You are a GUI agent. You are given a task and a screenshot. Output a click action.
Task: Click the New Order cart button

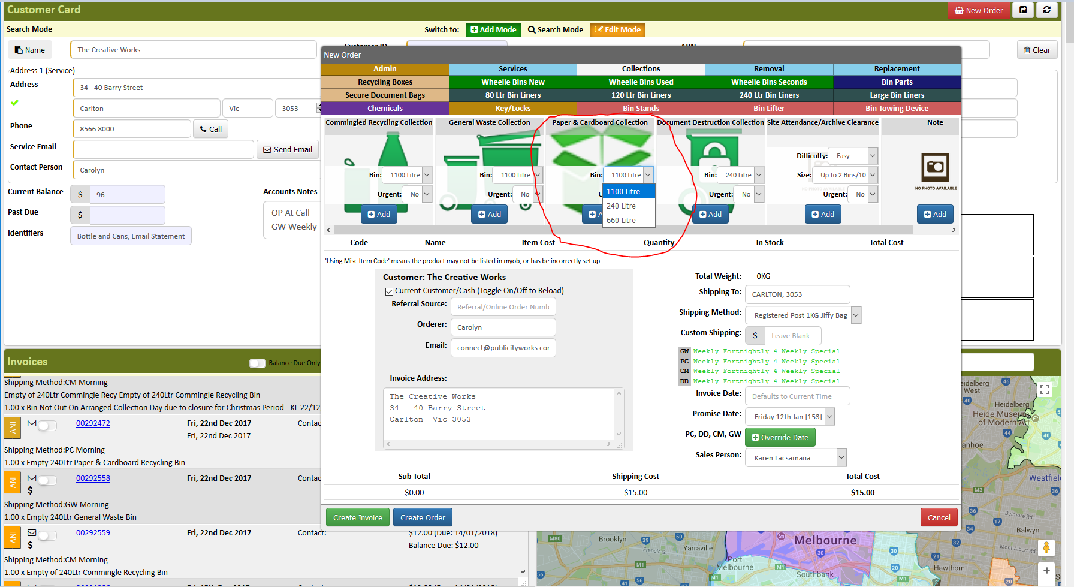978,10
